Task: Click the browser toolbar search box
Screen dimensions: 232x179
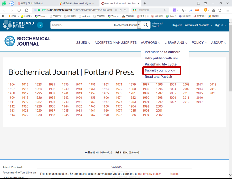Action: 149,10
